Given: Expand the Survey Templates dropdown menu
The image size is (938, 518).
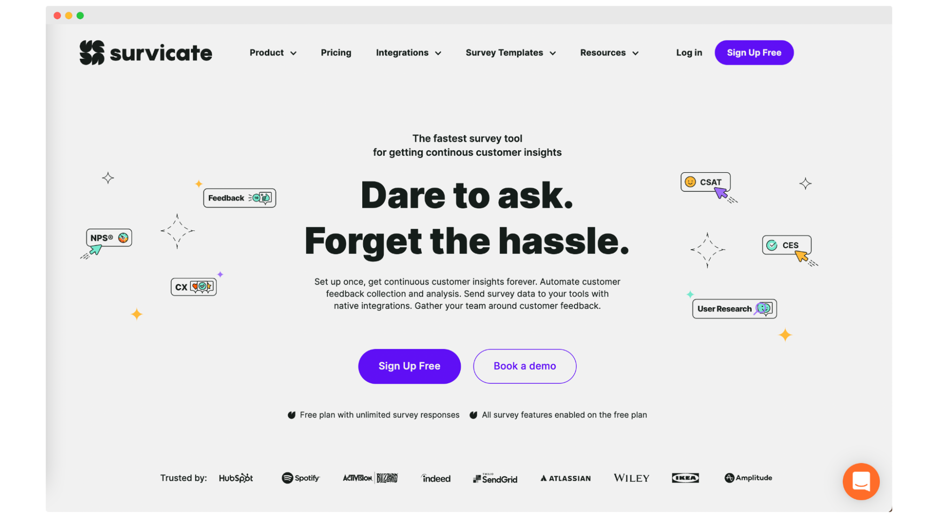Looking at the screenshot, I should 510,52.
